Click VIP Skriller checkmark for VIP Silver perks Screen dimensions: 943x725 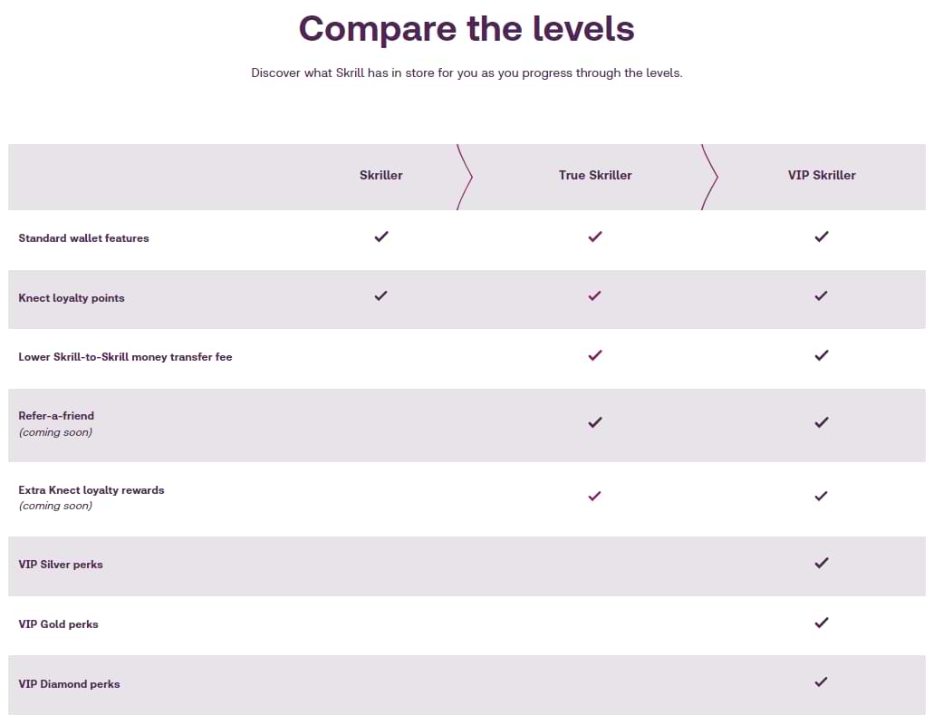[822, 563]
